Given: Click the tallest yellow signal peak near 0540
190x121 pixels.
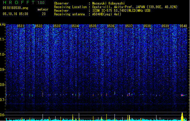Looking at the screenshot, I should [x=182, y=117].
